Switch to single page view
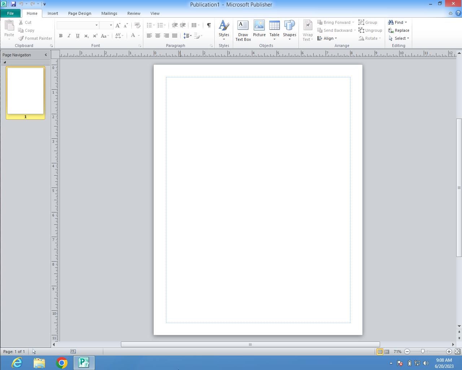Viewport: 462px width, 370px height. pos(380,352)
